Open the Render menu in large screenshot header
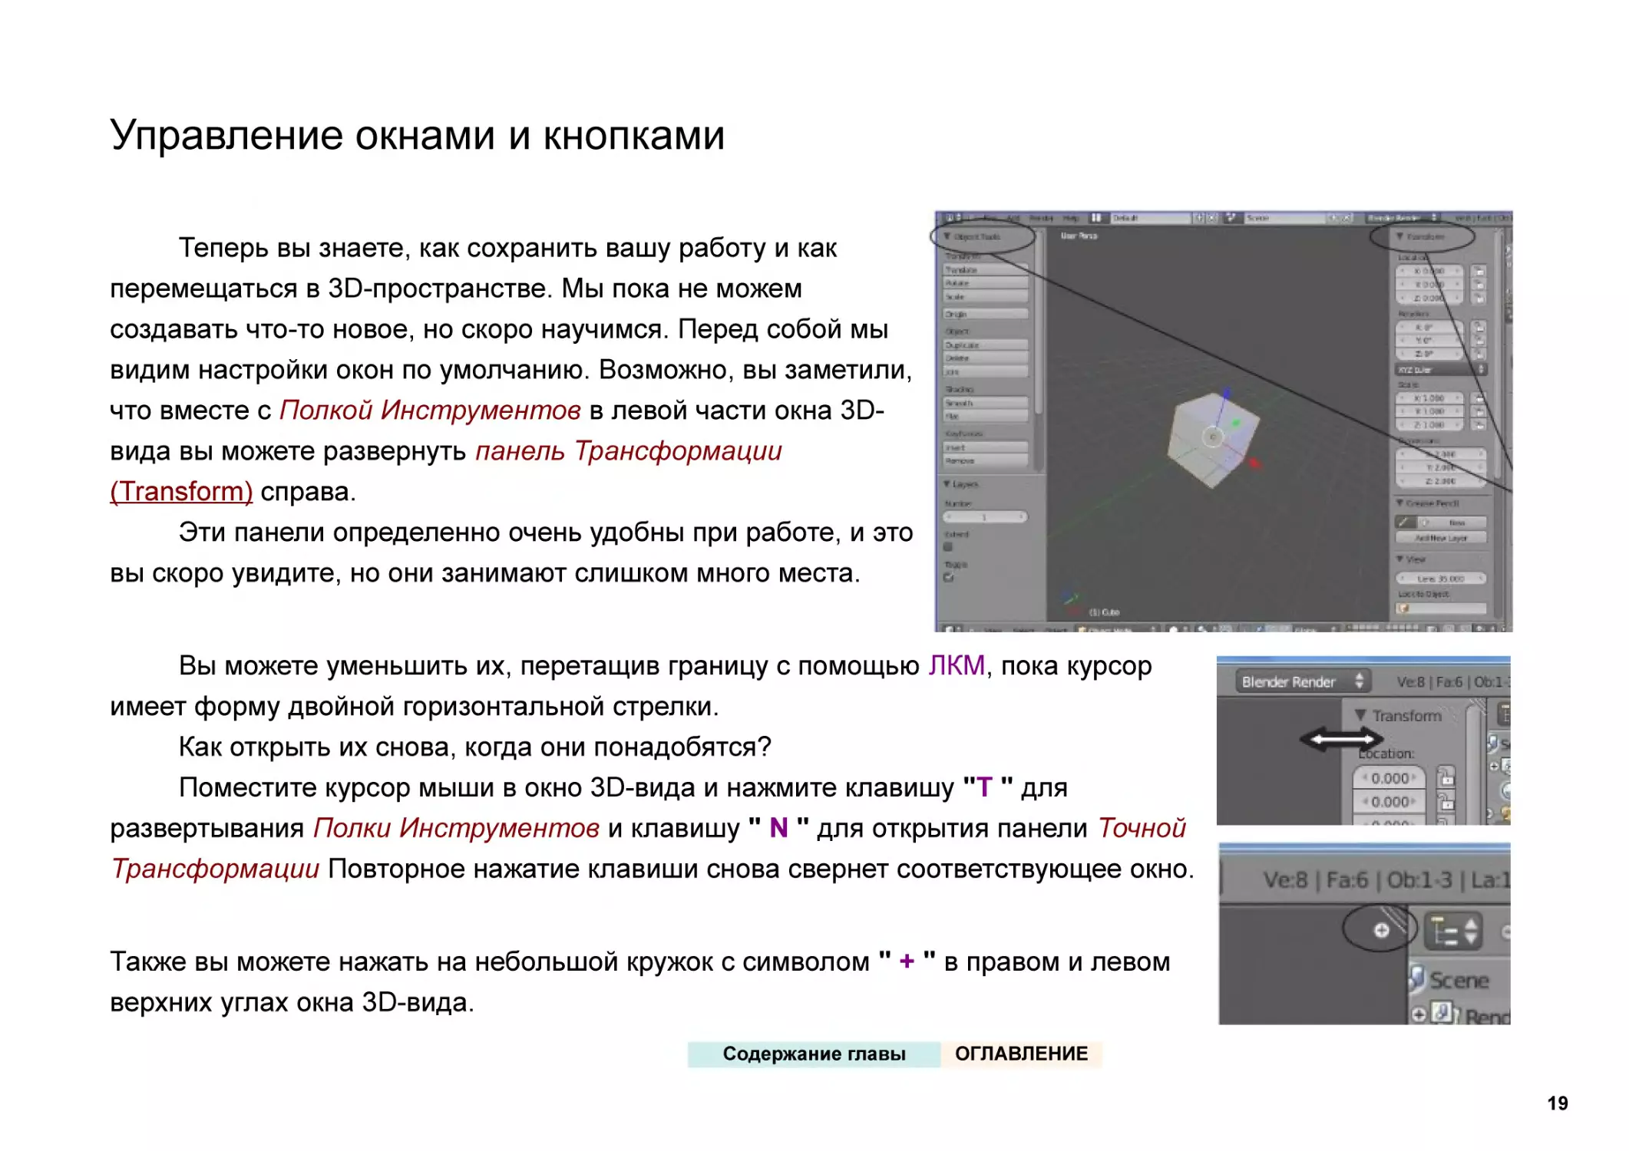This screenshot has height=1151, width=1629. pos(1041,218)
